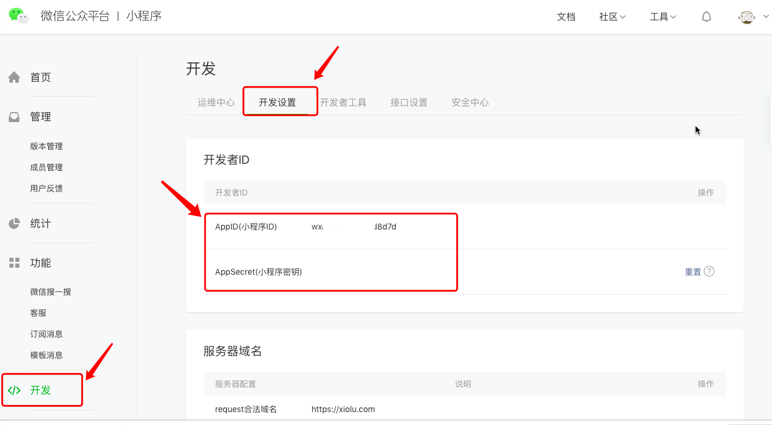The image size is (772, 425).
Task: Switch to the 运维中心 tab
Action: point(216,102)
